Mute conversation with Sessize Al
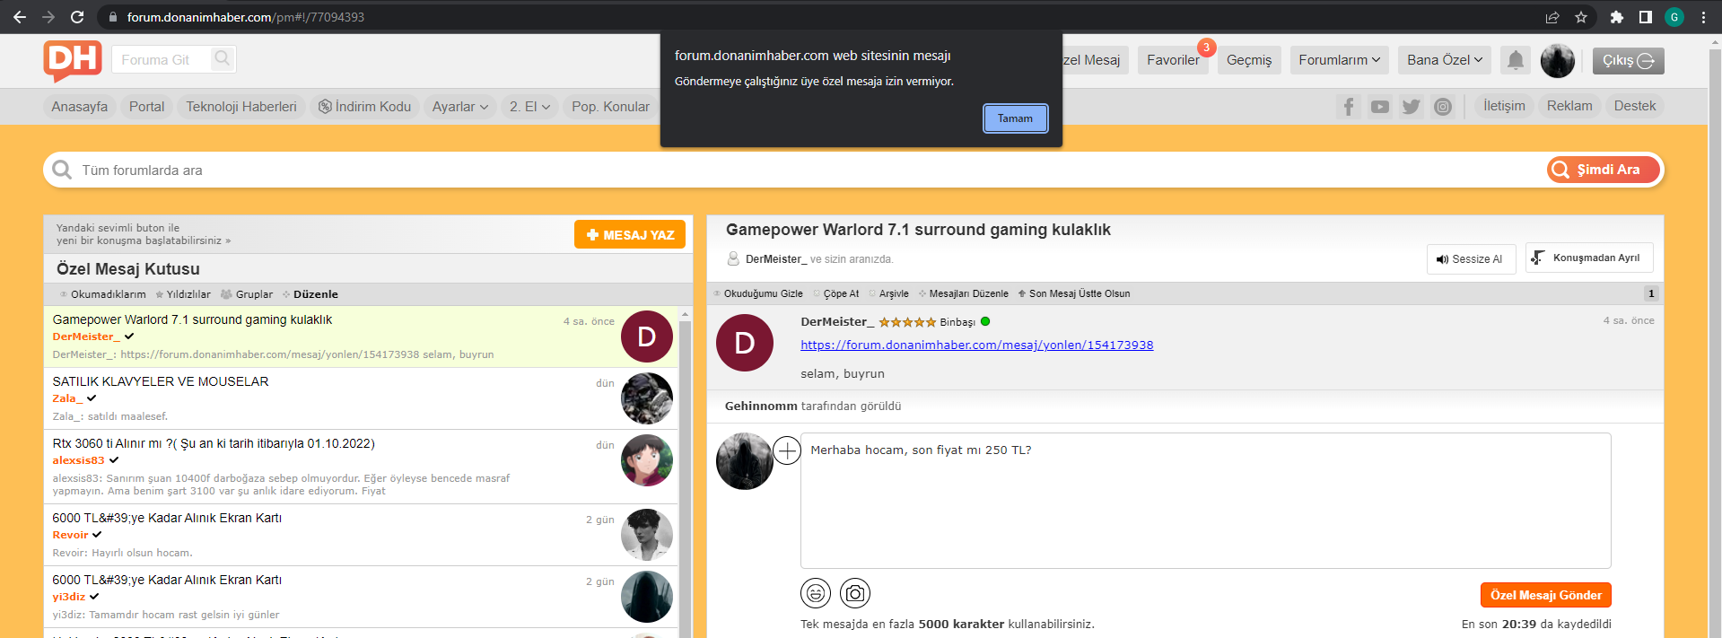The width and height of the screenshot is (1722, 638). (1472, 259)
